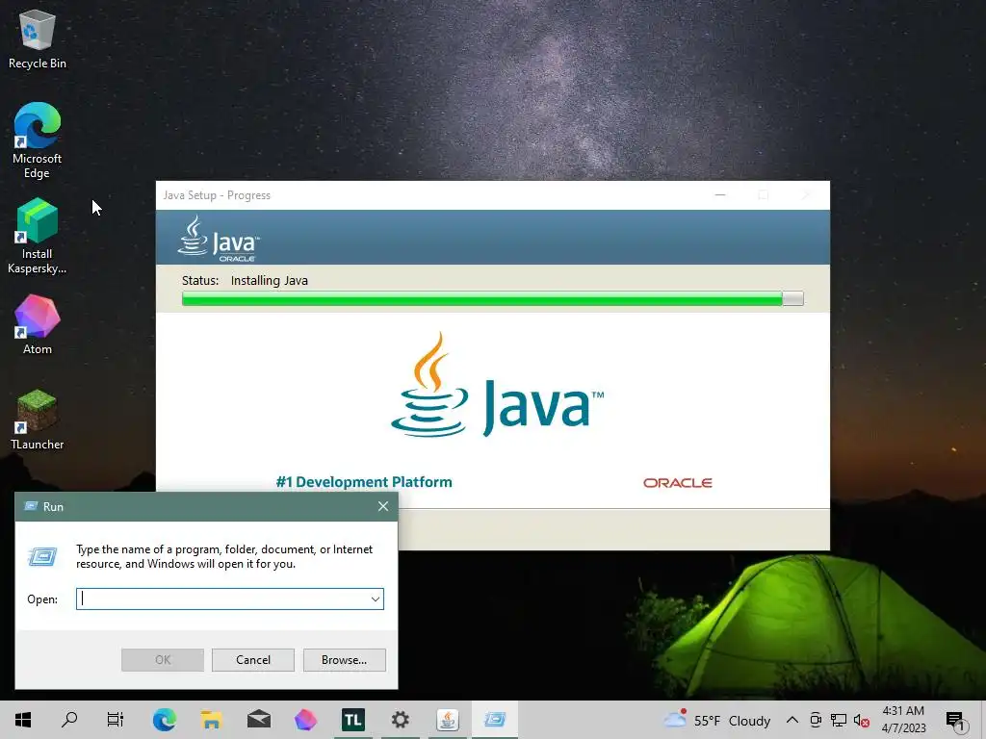Select the Install Kaspersky desktop shortcut
Screen dimensions: 986x739
[38, 237]
